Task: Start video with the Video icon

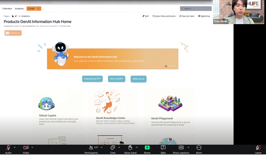Action: point(26,148)
